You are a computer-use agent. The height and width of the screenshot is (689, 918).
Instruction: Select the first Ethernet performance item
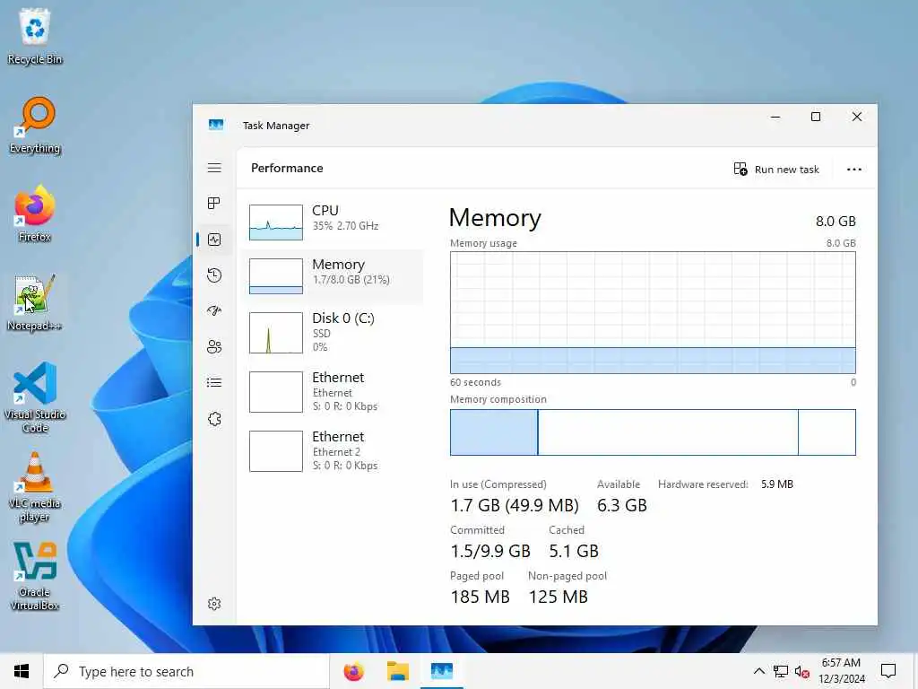(x=333, y=391)
